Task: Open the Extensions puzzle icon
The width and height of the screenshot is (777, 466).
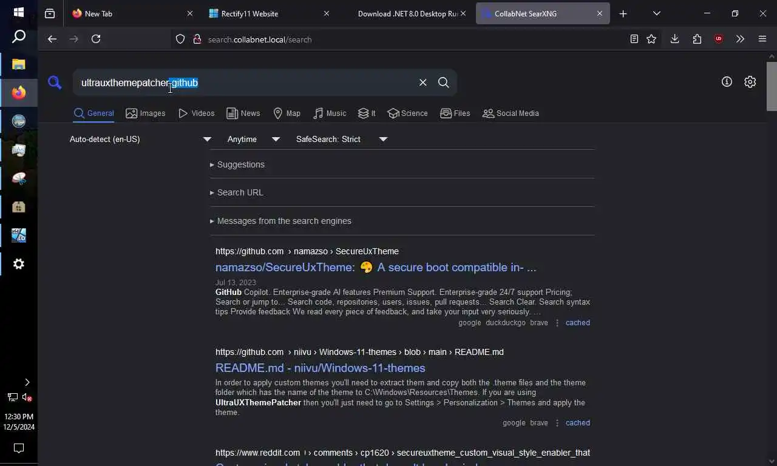Action: click(x=697, y=39)
